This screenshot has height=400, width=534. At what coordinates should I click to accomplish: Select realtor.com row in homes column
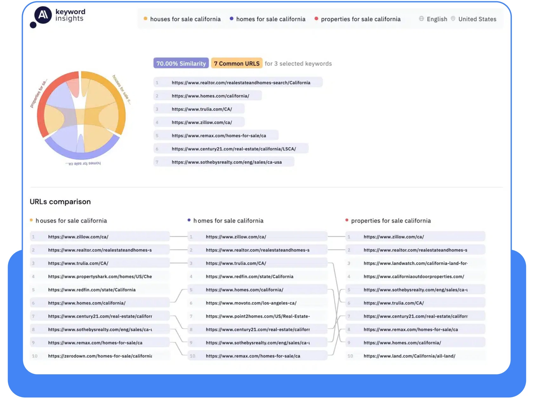[257, 250]
